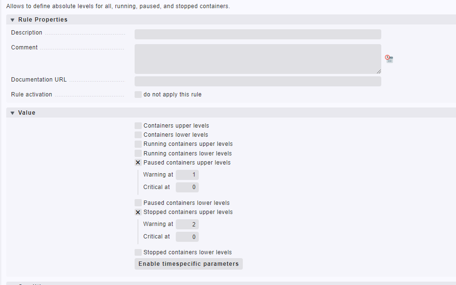456x285 pixels.
Task: Collapse the Rule Properties section
Action: coord(13,20)
